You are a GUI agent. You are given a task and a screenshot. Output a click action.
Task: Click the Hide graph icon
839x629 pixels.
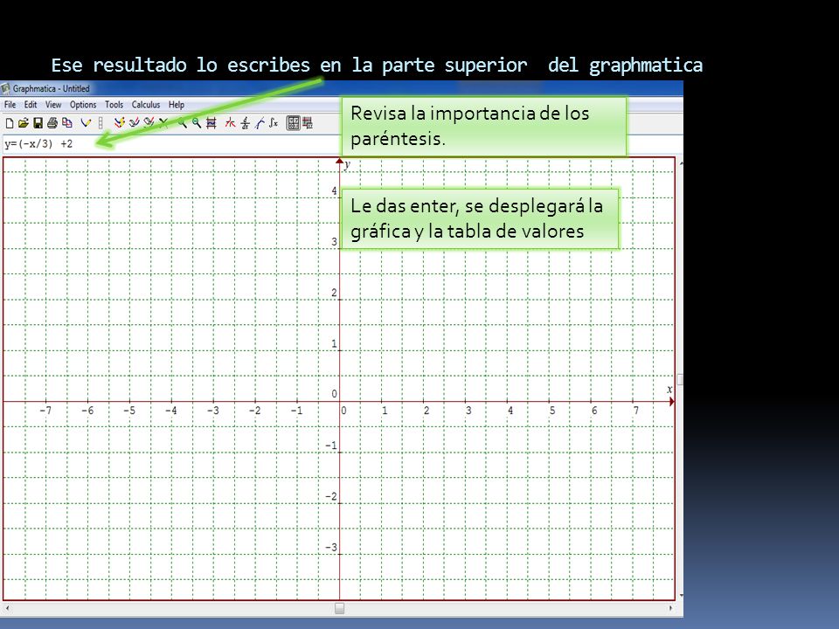point(135,123)
